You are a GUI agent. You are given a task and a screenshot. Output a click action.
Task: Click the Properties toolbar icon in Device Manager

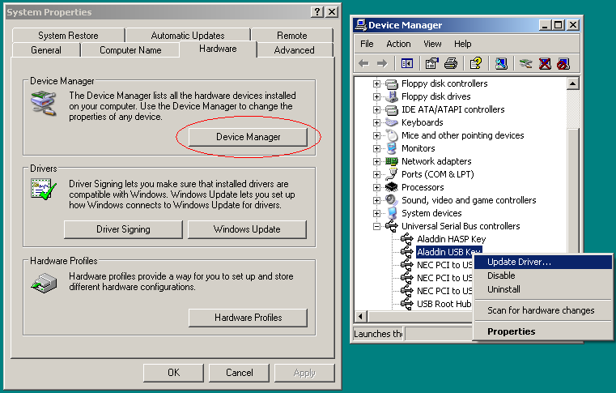[431, 63]
